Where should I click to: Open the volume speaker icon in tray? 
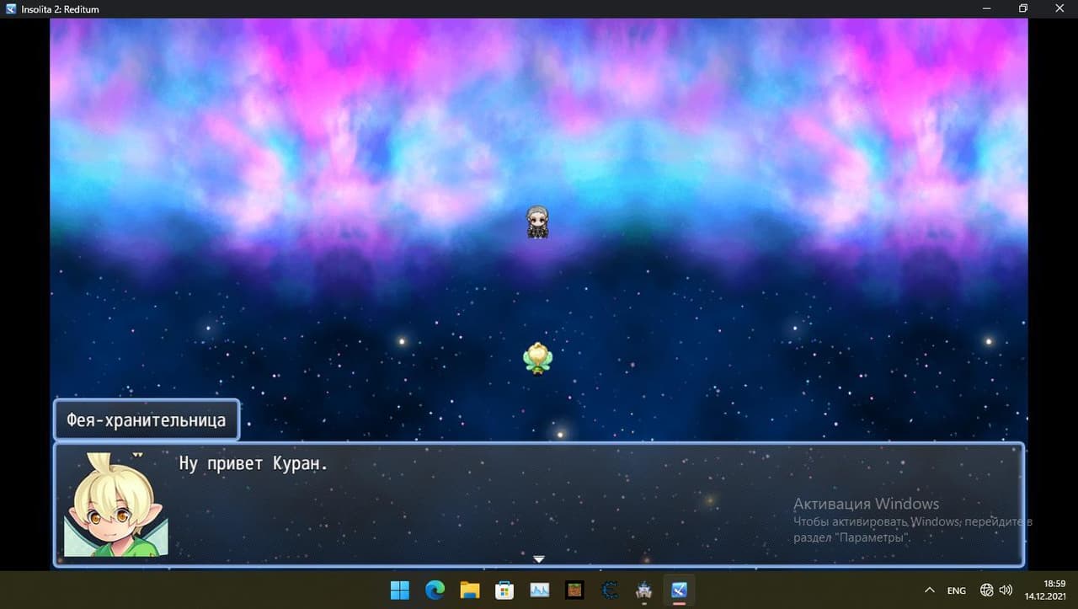(x=1006, y=590)
